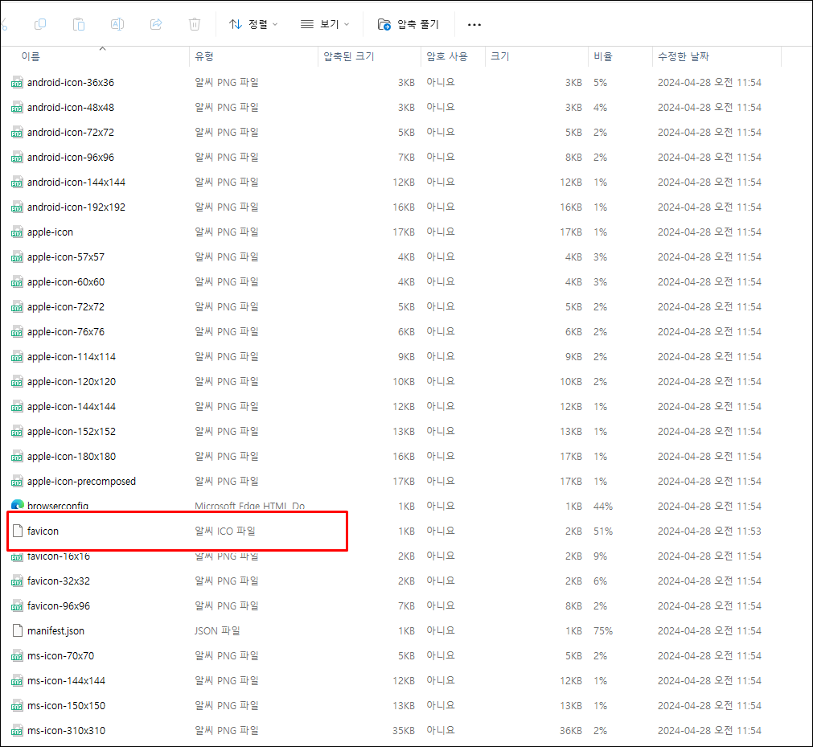Viewport: 813px width, 747px height.
Task: Open the 보기 view dropdown
Action: [325, 24]
